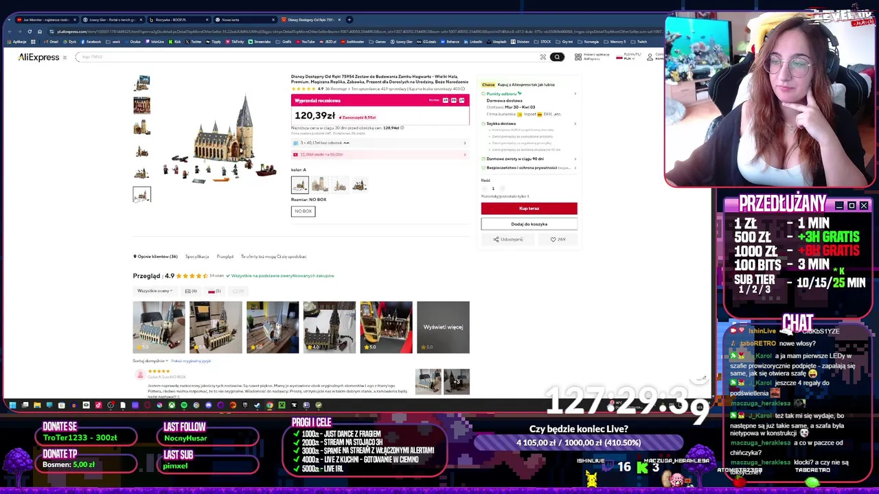Screen dimensions: 879x494
Task: Open the first review photo rated 5.0
Action: [x=159, y=327]
